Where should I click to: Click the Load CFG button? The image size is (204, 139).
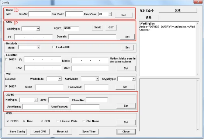(x=40, y=132)
